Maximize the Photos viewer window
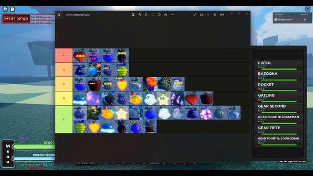This screenshot has height=176, width=313. coord(239,13)
